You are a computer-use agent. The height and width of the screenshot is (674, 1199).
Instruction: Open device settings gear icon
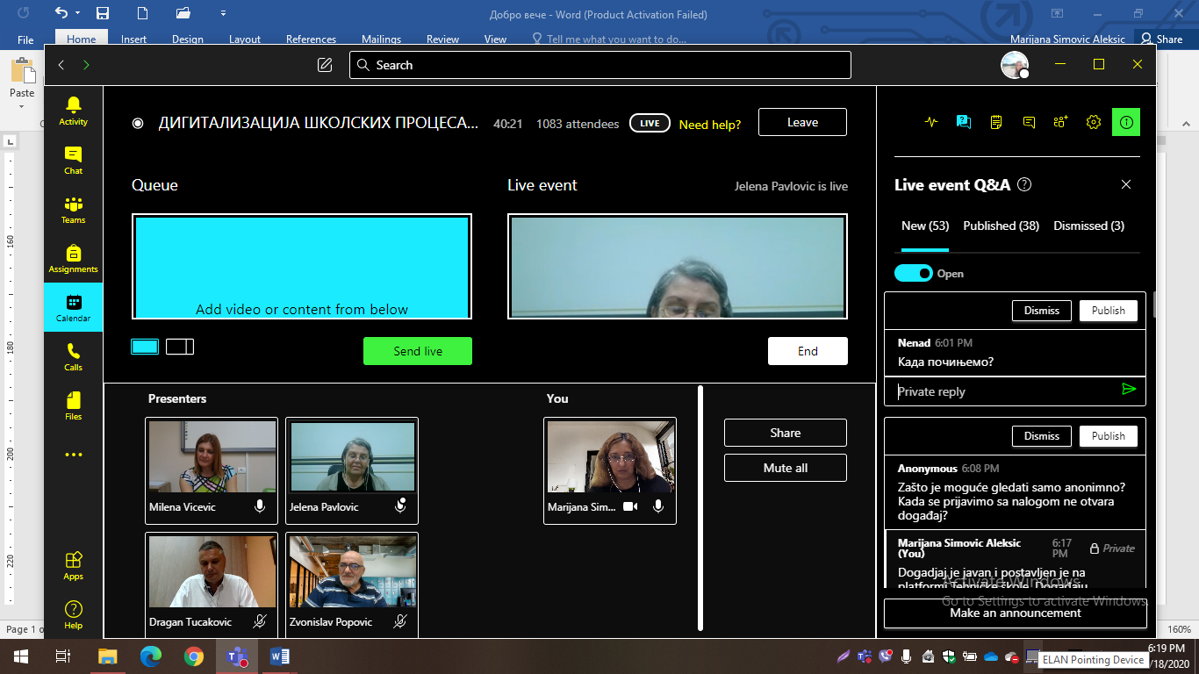(1093, 123)
